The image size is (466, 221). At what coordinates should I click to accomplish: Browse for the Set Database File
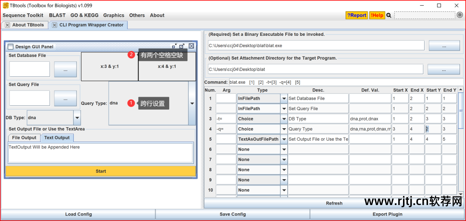pos(65,69)
